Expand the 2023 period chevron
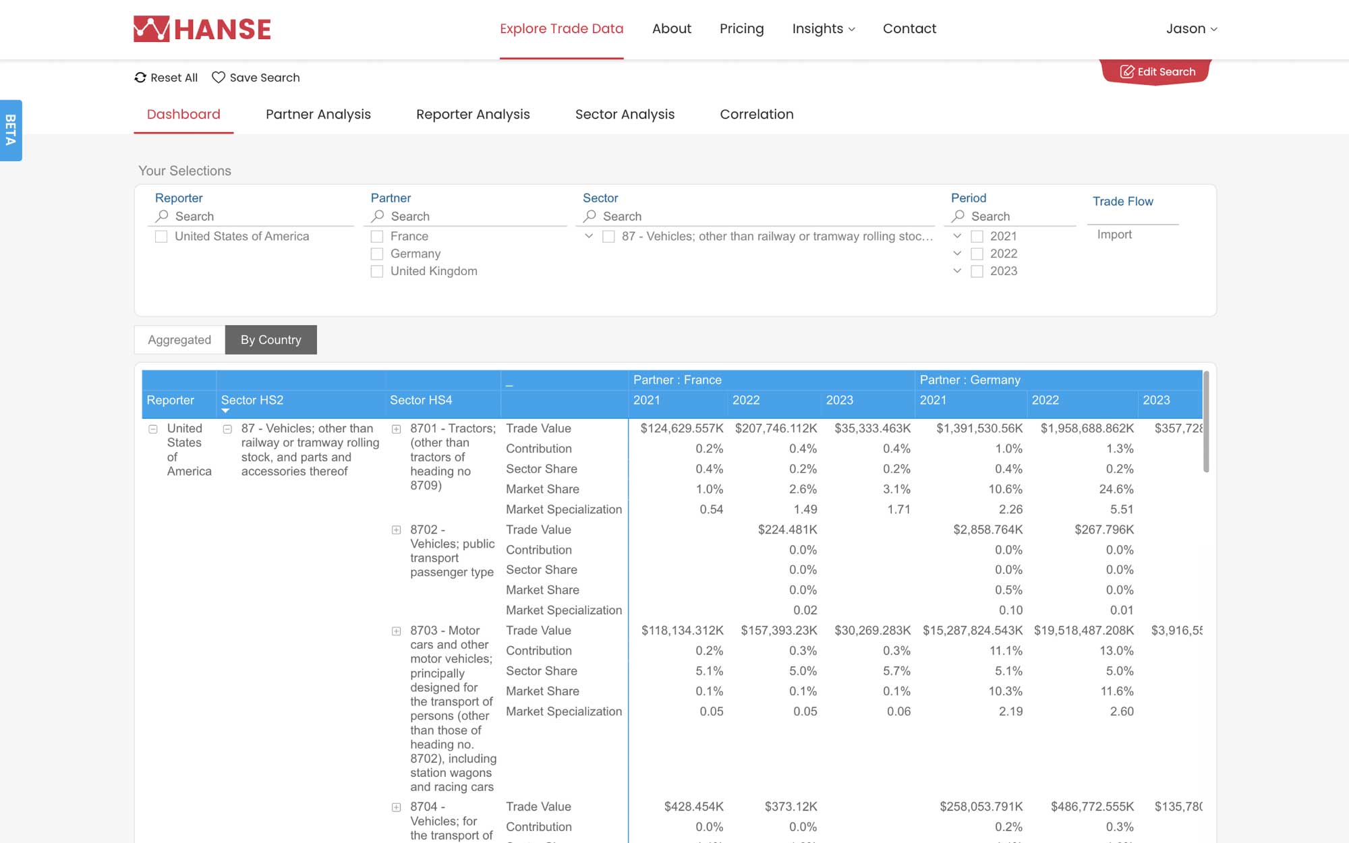Image resolution: width=1349 pixels, height=843 pixels. [x=957, y=271]
